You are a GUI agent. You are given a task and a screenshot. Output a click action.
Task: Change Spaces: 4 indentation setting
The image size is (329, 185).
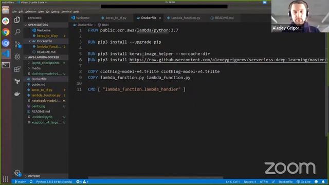click(x=250, y=181)
